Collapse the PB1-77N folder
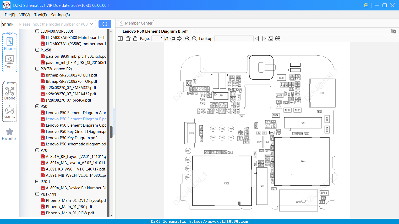The height and width of the screenshot is (224, 399). pyautogui.click(x=37, y=194)
